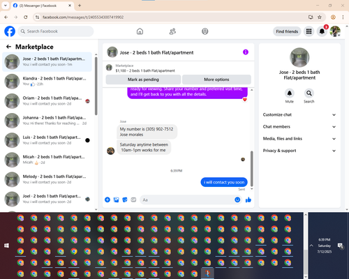The image size is (349, 279).
Task: Click the Facebook logo icon
Action: click(10, 31)
